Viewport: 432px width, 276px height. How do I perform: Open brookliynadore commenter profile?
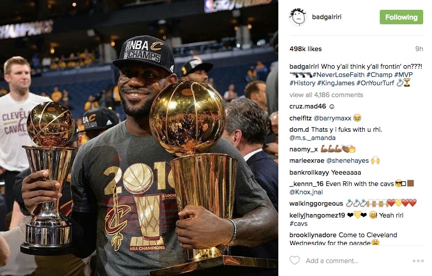[313, 235]
